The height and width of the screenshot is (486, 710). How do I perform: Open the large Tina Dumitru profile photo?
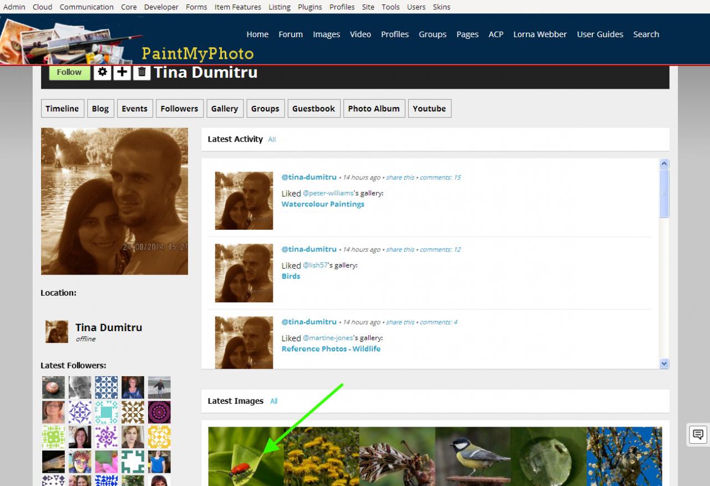tap(114, 201)
